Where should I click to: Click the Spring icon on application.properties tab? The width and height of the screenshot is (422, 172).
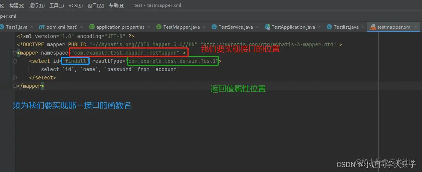point(92,27)
